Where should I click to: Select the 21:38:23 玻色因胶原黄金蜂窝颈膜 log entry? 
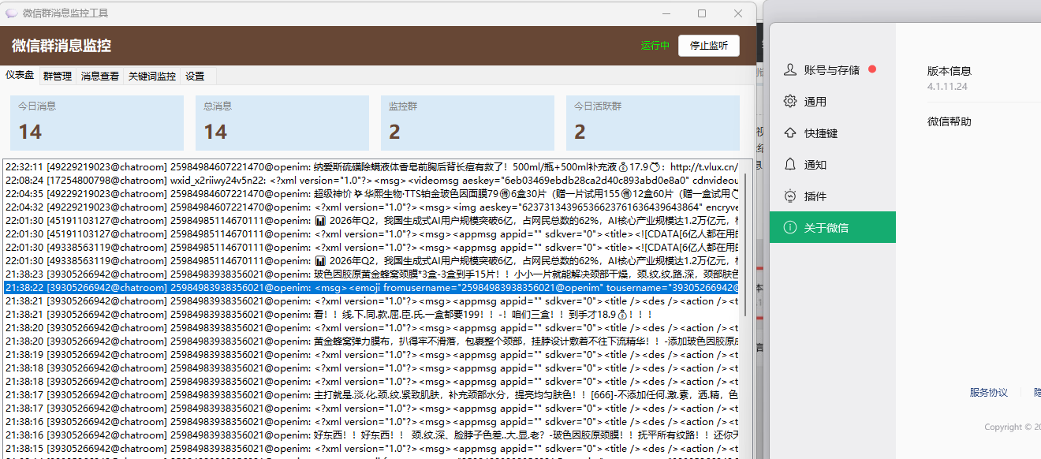[371, 274]
